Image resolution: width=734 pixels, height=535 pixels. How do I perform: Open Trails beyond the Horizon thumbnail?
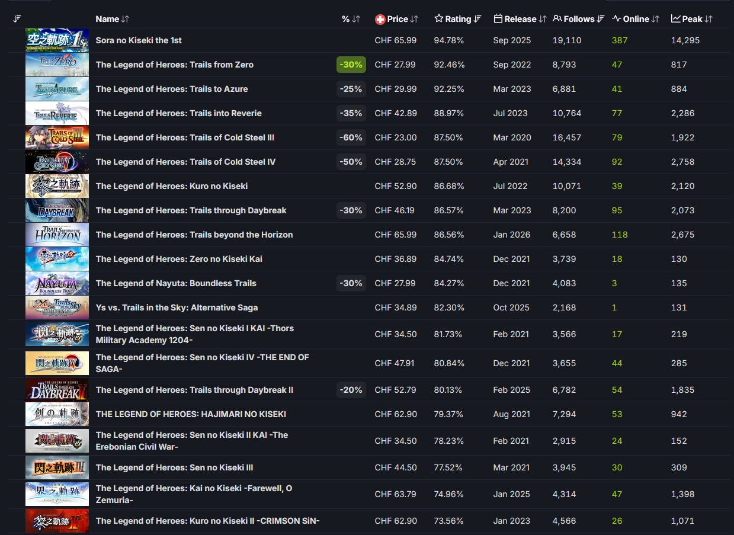[57, 235]
